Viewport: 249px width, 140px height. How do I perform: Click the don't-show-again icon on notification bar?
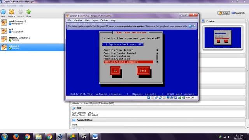tap(194, 26)
